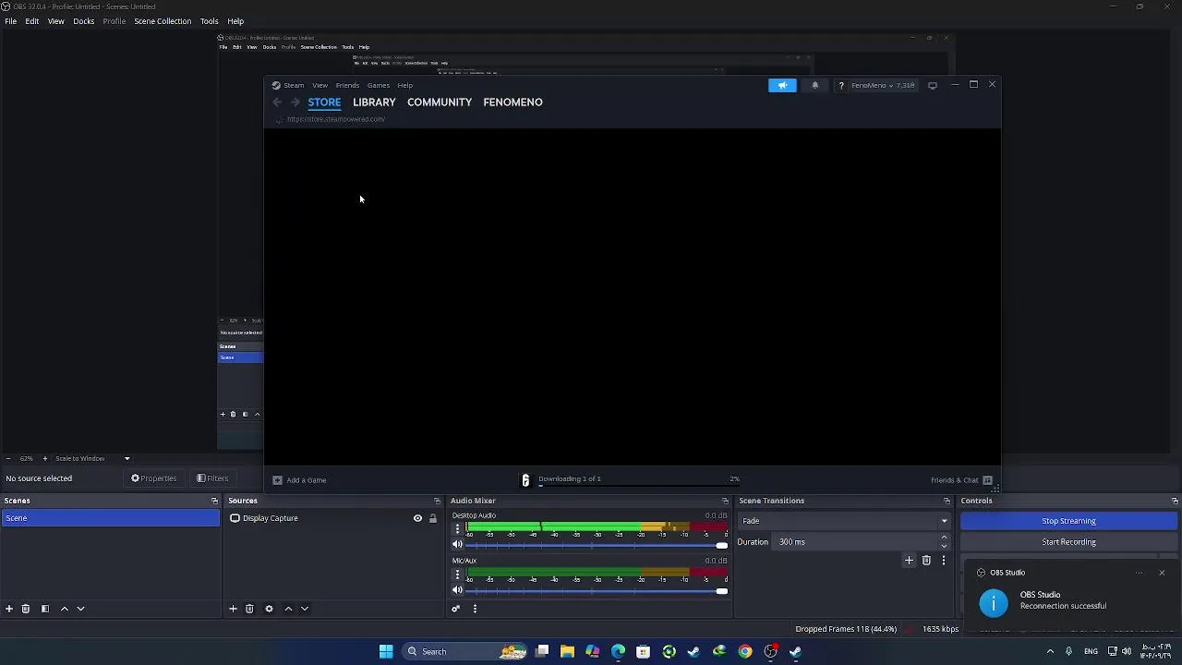Viewport: 1182px width, 665px height.
Task: Toggle lock on Display Capture source
Action: click(x=432, y=518)
